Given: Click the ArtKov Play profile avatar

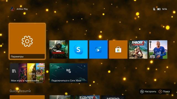Looking at the screenshot, I should pos(12,9).
